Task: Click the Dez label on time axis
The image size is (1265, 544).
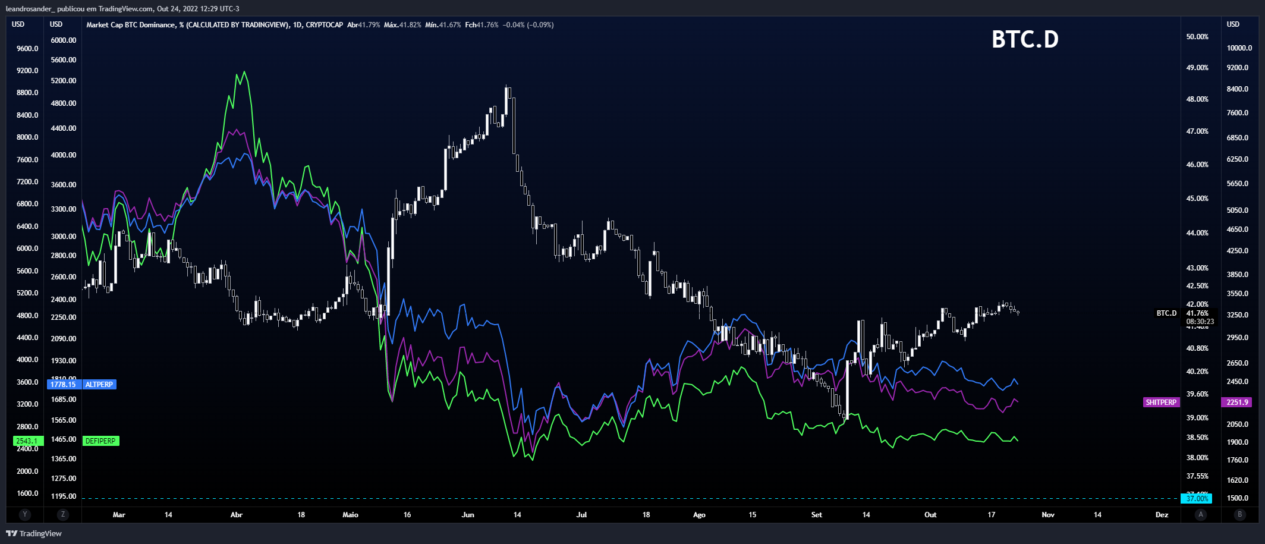Action: coord(1162,515)
